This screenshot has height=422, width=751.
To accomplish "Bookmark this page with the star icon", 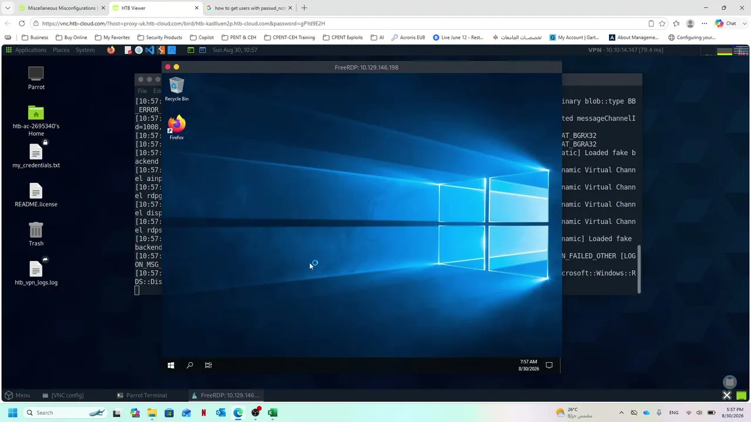I will [x=662, y=23].
